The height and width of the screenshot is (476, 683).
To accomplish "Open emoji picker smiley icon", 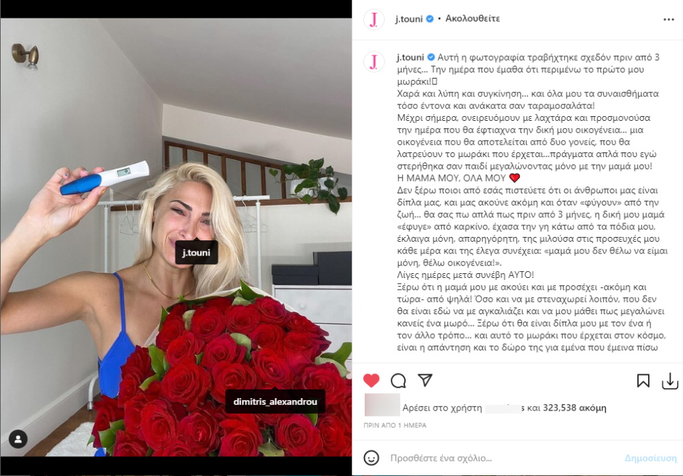I will pos(371,458).
